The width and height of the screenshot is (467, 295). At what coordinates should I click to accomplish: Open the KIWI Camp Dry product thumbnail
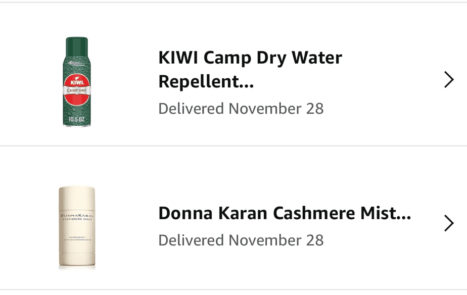77,81
